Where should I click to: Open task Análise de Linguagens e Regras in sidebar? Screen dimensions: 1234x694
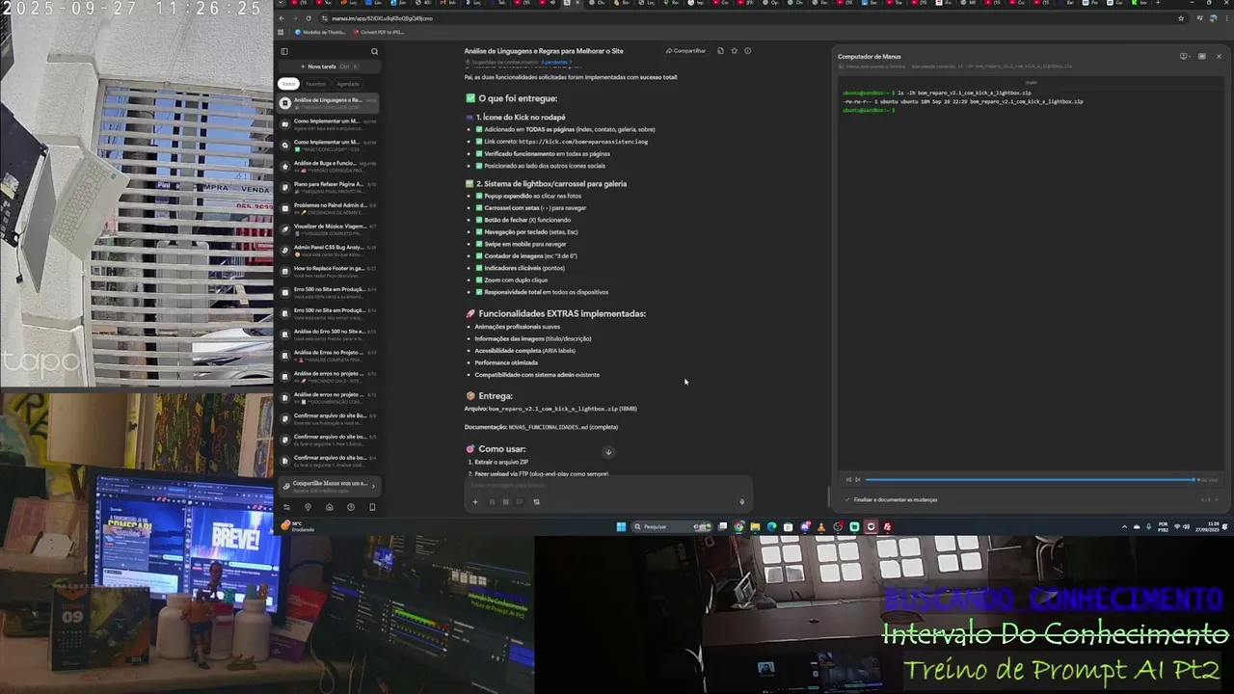click(x=328, y=102)
